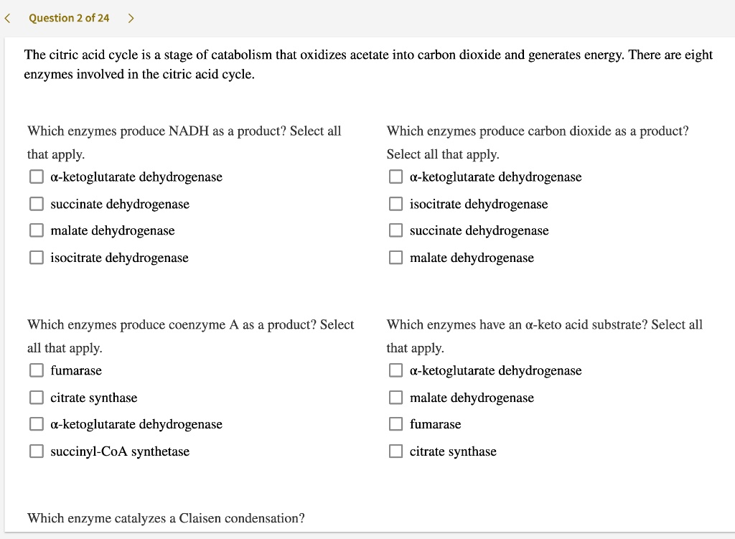Check succinate dehydrogenase under NADH producers
Image resolution: width=735 pixels, height=539 pixels.
pyautogui.click(x=36, y=203)
